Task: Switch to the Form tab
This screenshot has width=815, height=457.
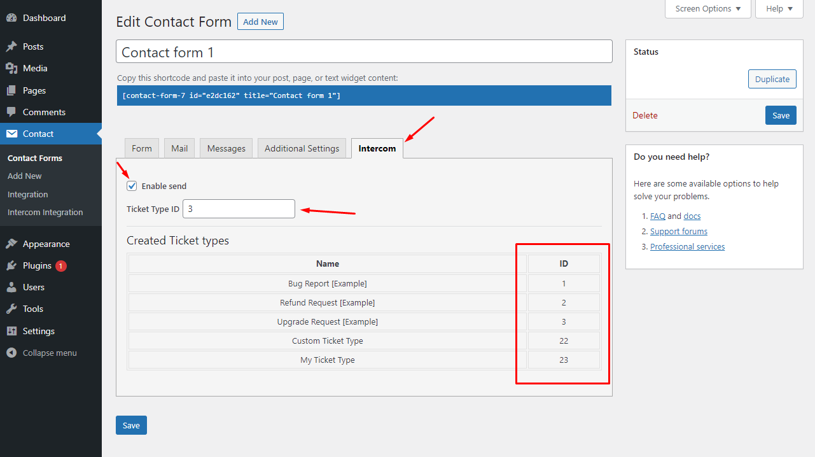Action: (x=142, y=148)
